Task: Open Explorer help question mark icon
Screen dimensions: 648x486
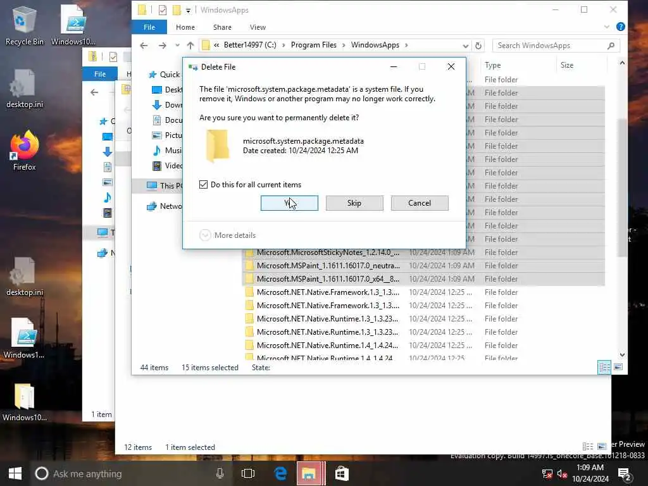Action: tap(620, 27)
